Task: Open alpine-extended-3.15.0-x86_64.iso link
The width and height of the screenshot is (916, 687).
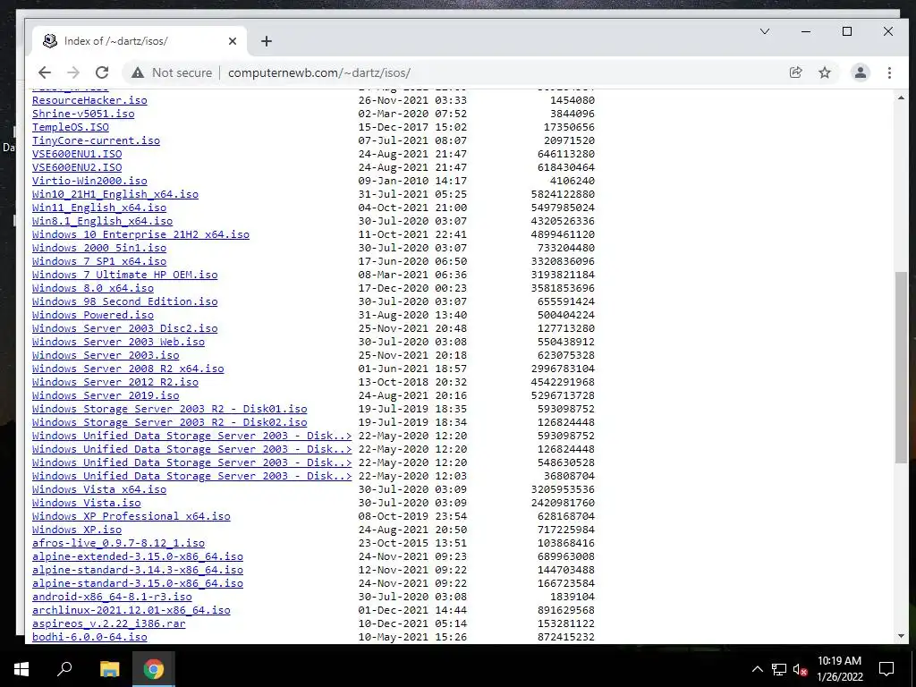Action: pos(137,556)
